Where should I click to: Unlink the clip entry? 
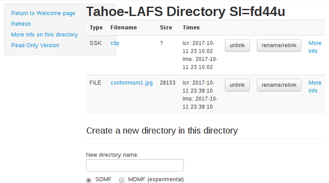pos(237,45)
